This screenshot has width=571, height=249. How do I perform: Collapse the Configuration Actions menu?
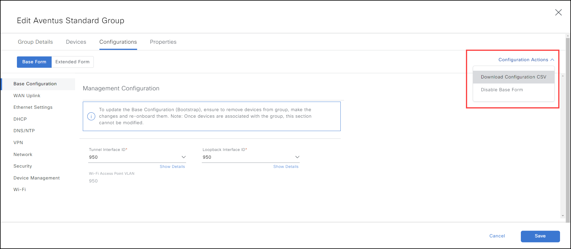click(526, 60)
